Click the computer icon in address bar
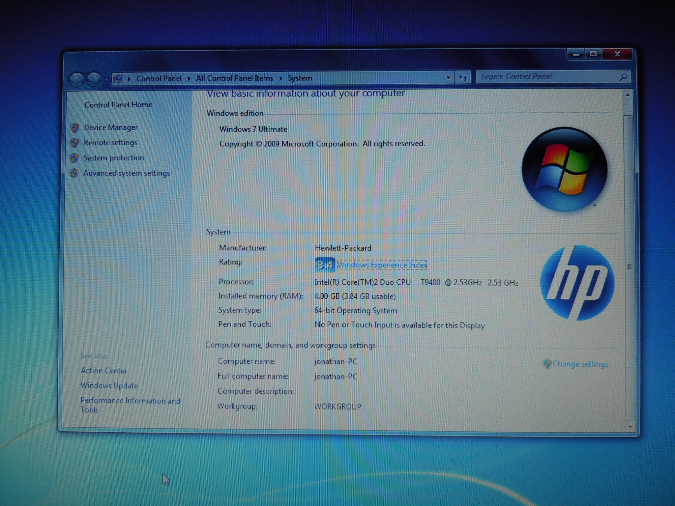The height and width of the screenshot is (506, 675). tap(118, 79)
